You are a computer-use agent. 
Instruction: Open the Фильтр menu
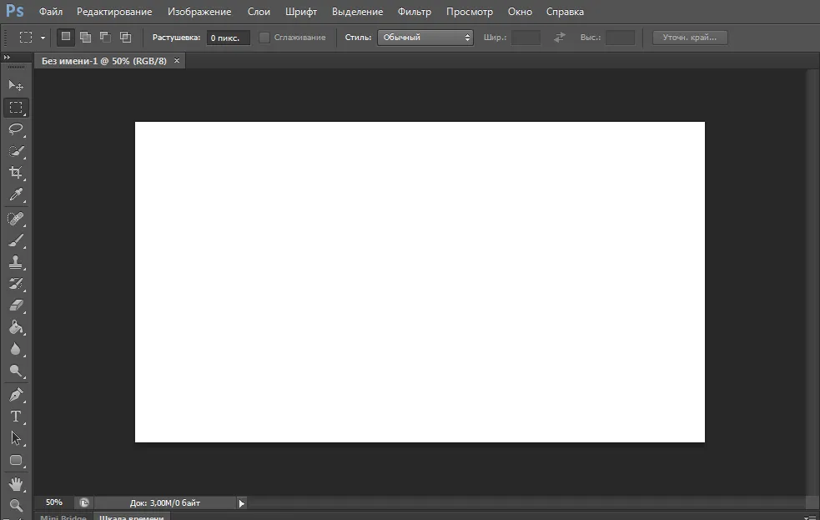[415, 12]
